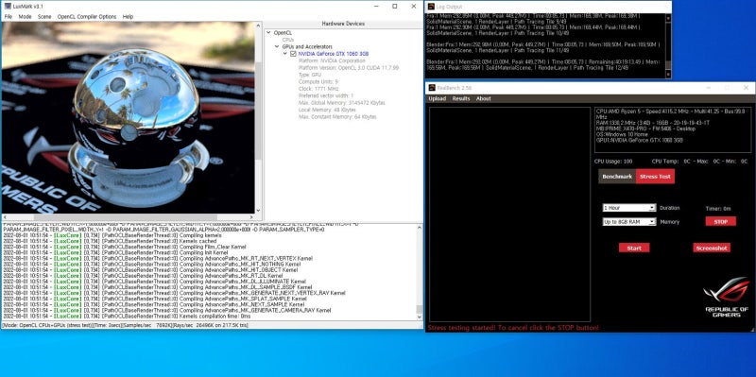Maximize the LuxMark window

pos(395,7)
